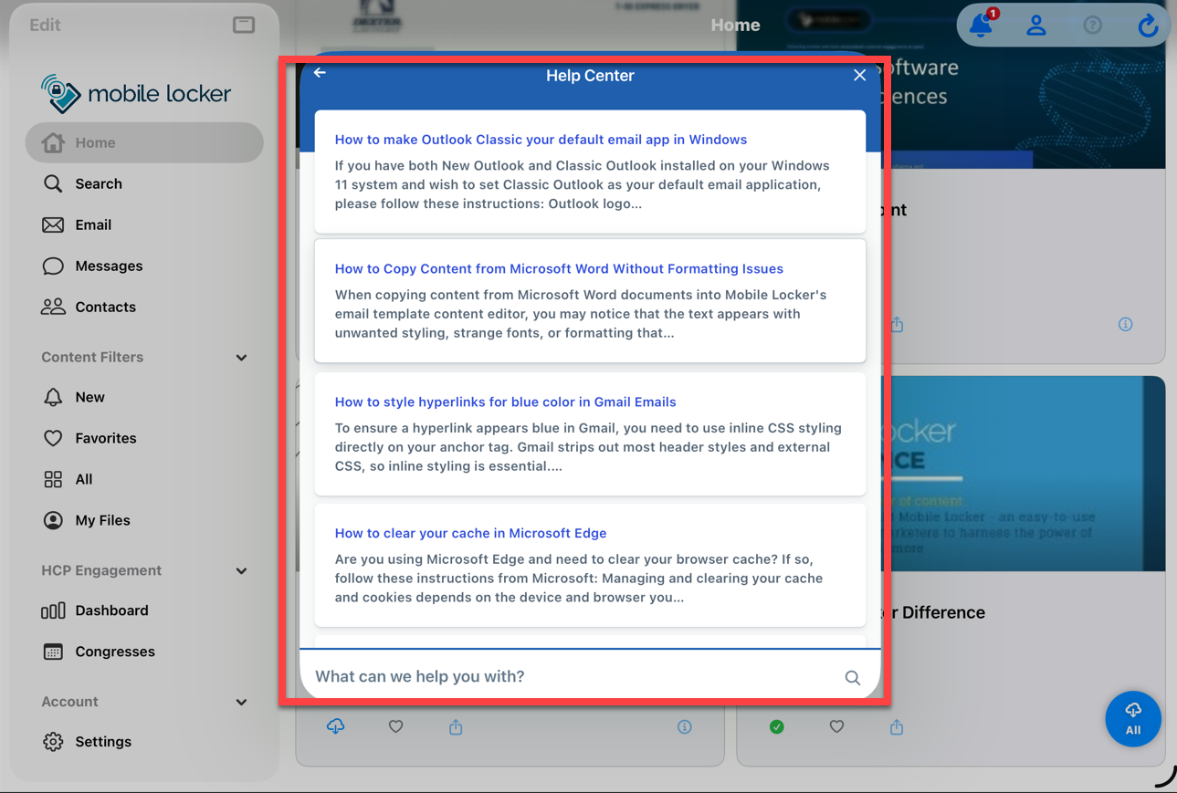This screenshot has height=793, width=1177.
Task: Click the Home title in the header
Action: click(x=735, y=26)
